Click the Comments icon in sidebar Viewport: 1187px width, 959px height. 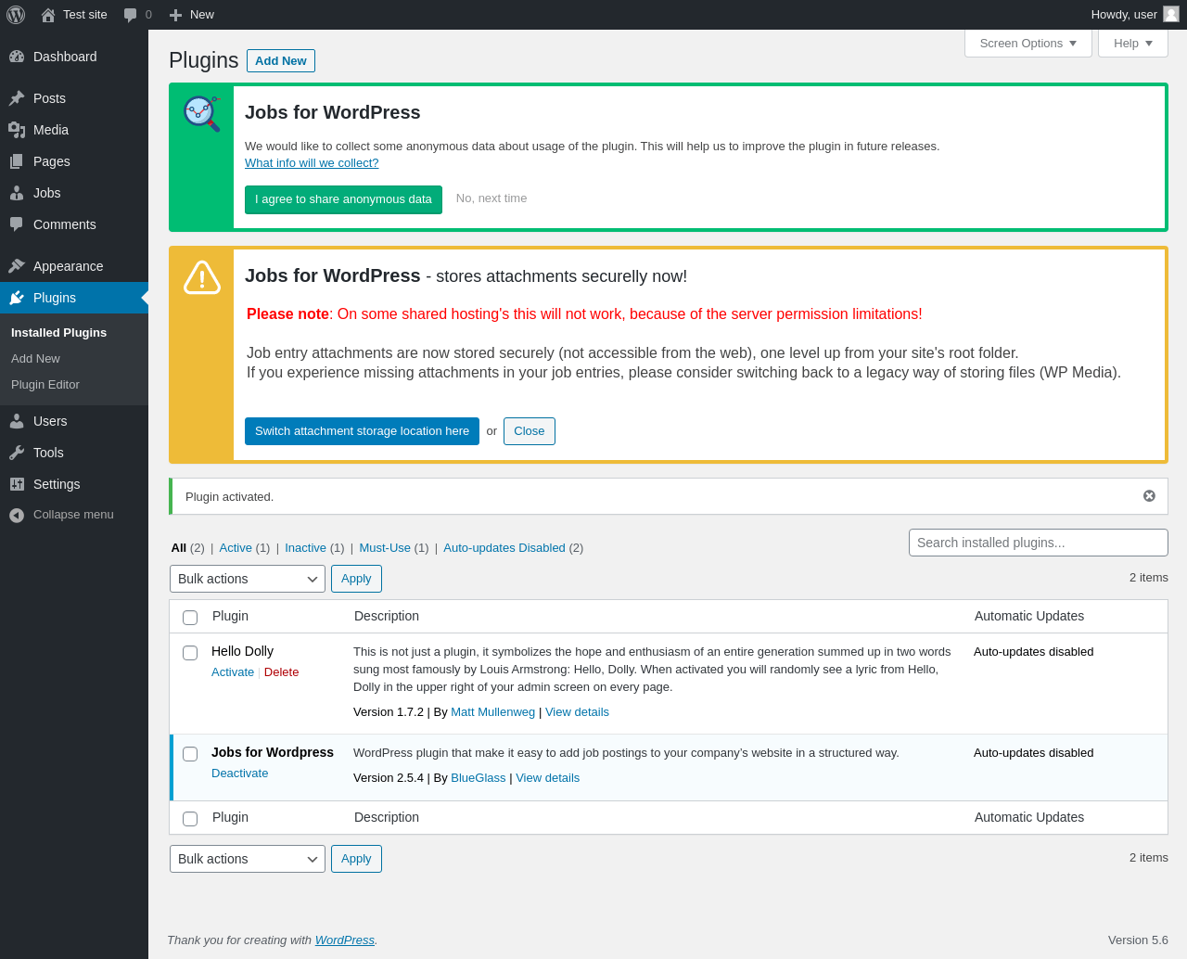(17, 224)
